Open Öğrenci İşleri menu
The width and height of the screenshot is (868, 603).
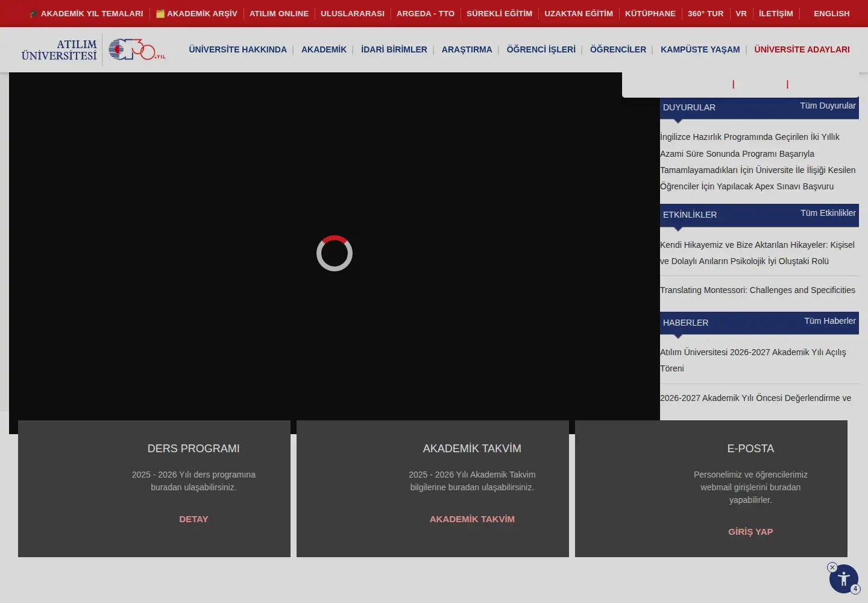coord(541,49)
